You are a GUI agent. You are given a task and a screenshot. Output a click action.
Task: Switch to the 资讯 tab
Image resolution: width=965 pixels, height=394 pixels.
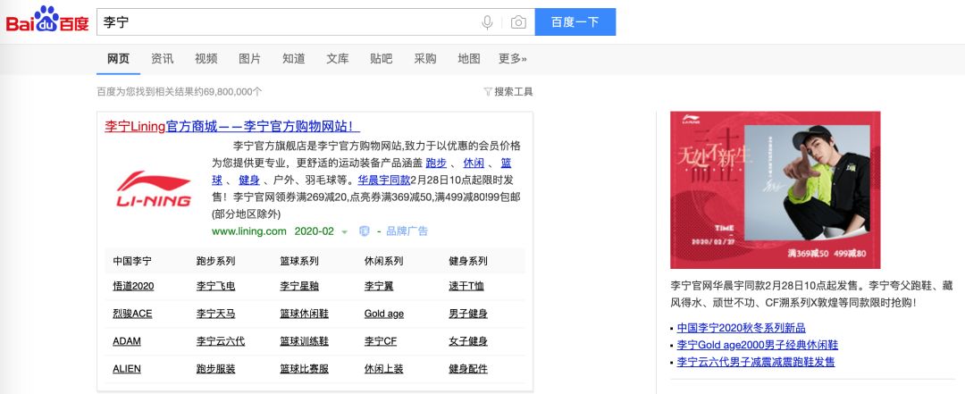(x=163, y=59)
